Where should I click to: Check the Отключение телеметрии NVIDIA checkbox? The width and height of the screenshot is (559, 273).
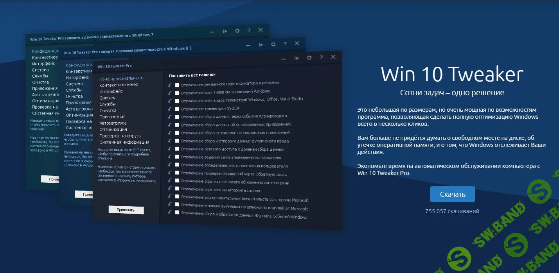coord(177,108)
